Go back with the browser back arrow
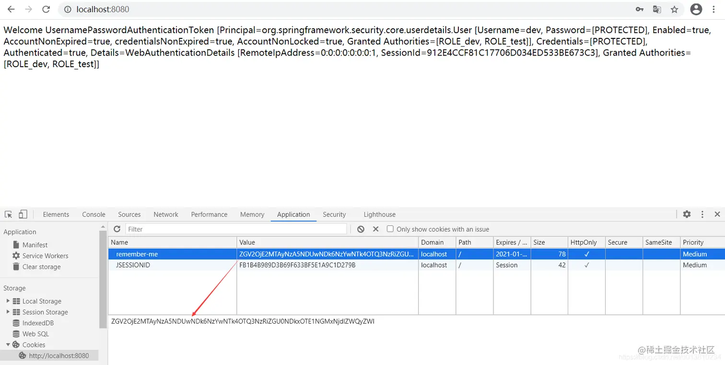The width and height of the screenshot is (725, 365). click(11, 9)
